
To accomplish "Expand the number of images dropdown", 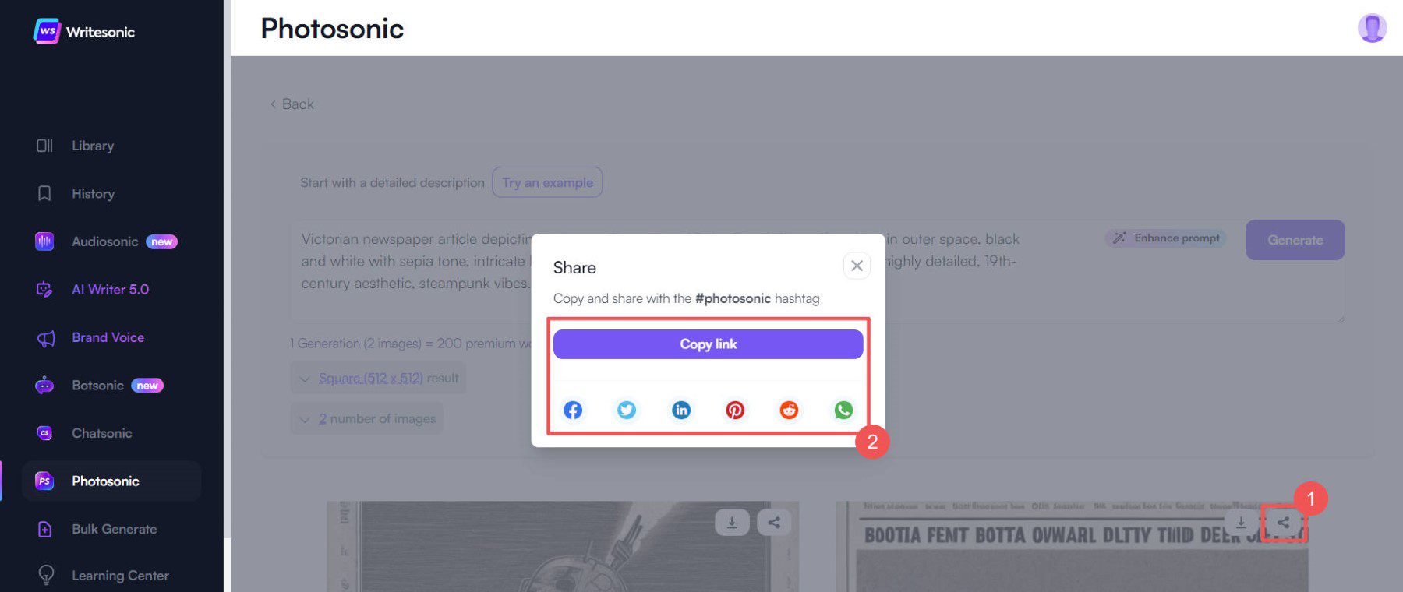I will coord(366,418).
